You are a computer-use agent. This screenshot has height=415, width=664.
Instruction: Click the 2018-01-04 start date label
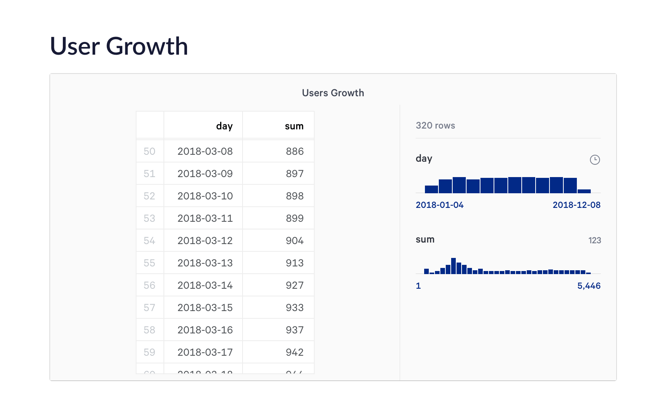(439, 205)
